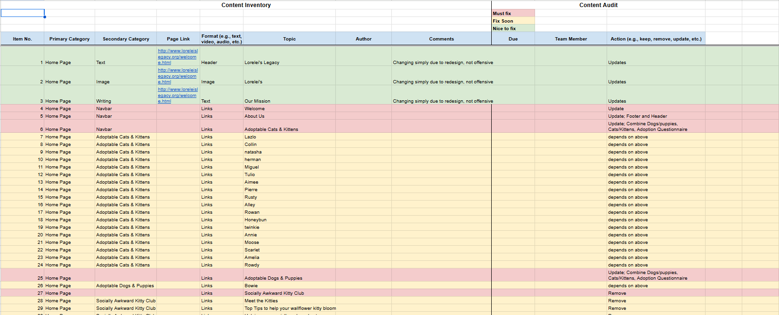This screenshot has width=779, height=315.
Task: Select the red "Must fix" legend cell
Action: coord(513,13)
